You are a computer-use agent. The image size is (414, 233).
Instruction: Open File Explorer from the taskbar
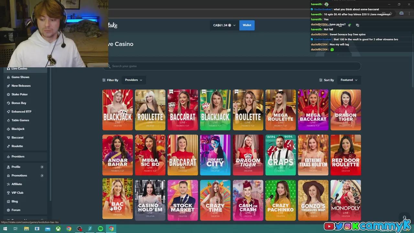pyautogui.click(x=27, y=229)
